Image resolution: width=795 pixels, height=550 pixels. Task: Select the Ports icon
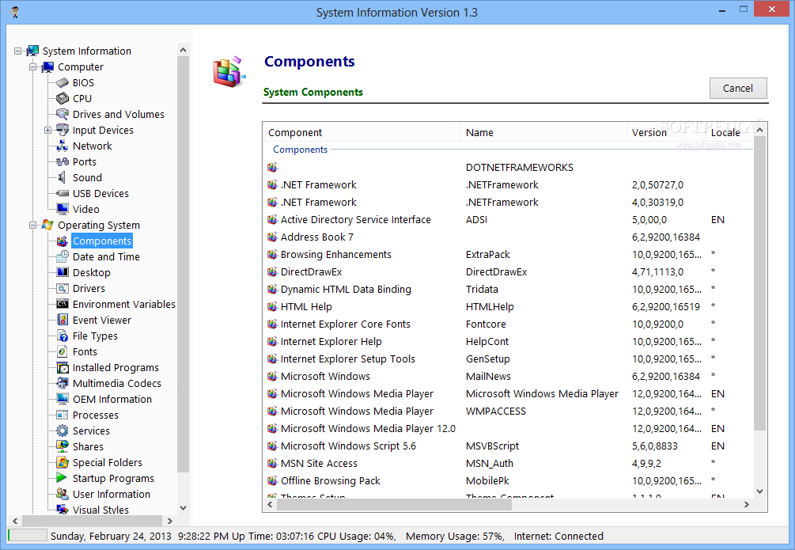(x=62, y=162)
